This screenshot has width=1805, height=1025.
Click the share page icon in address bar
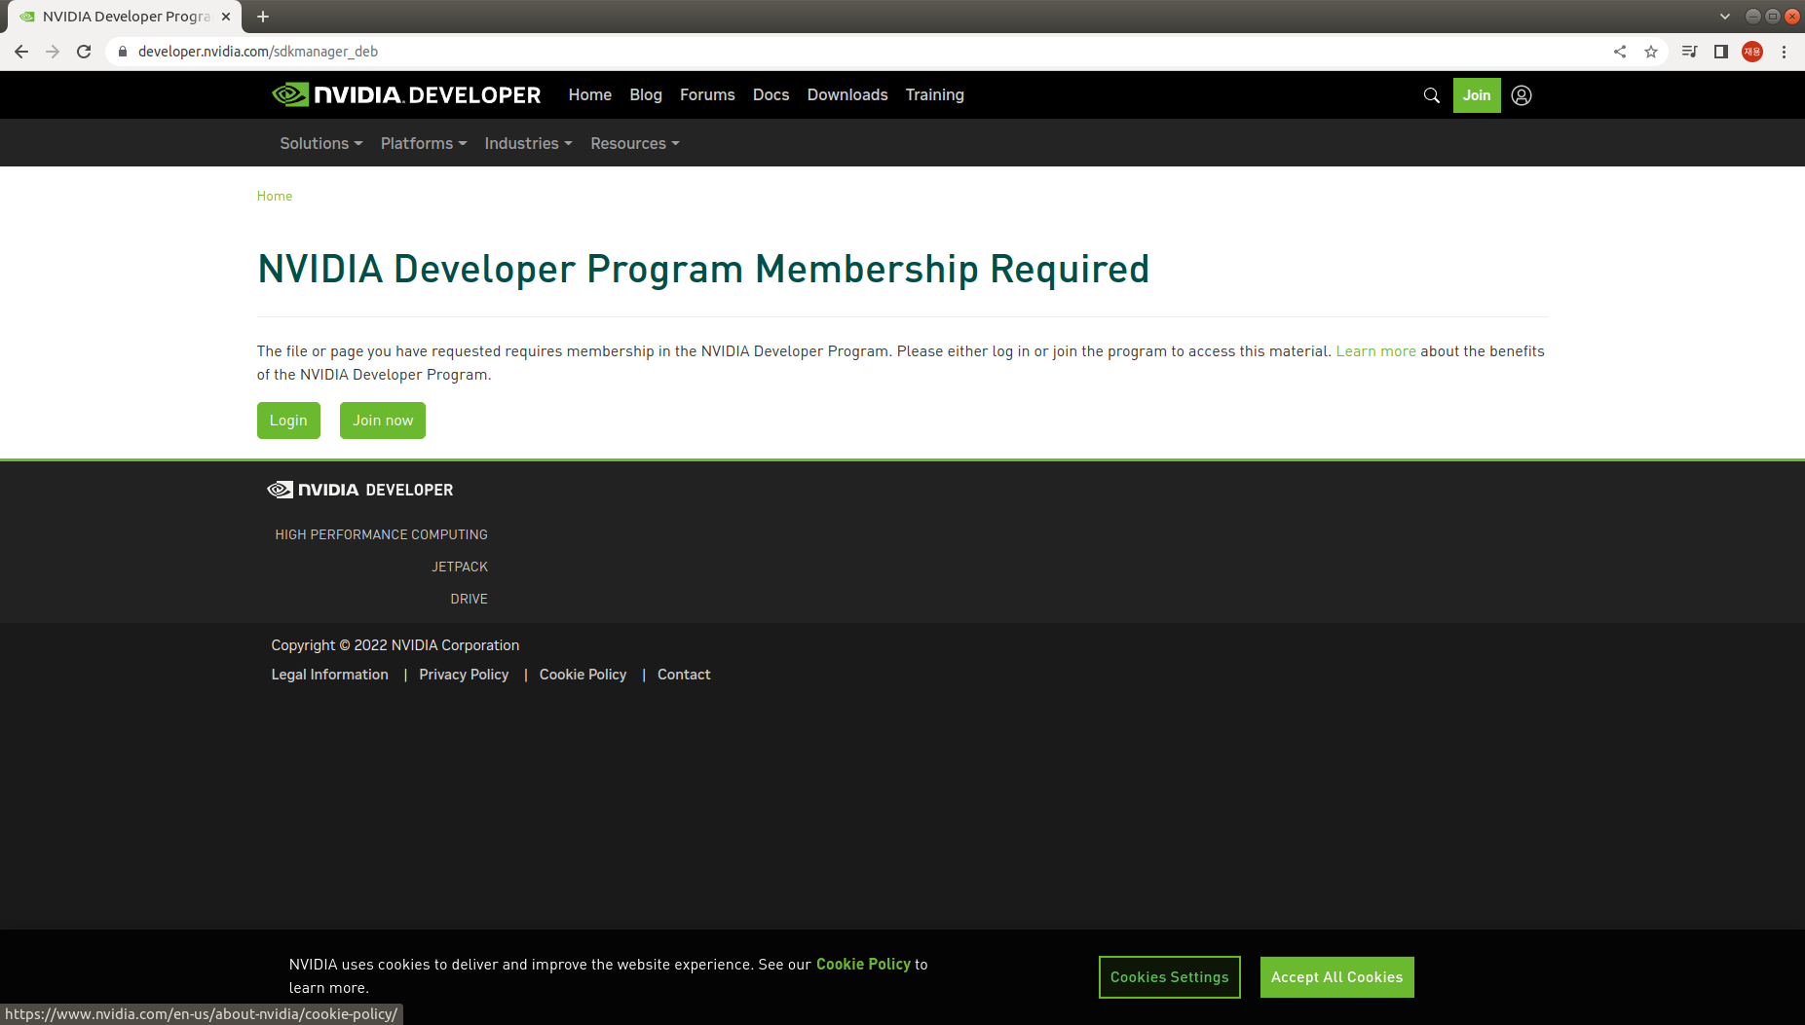pyautogui.click(x=1620, y=52)
